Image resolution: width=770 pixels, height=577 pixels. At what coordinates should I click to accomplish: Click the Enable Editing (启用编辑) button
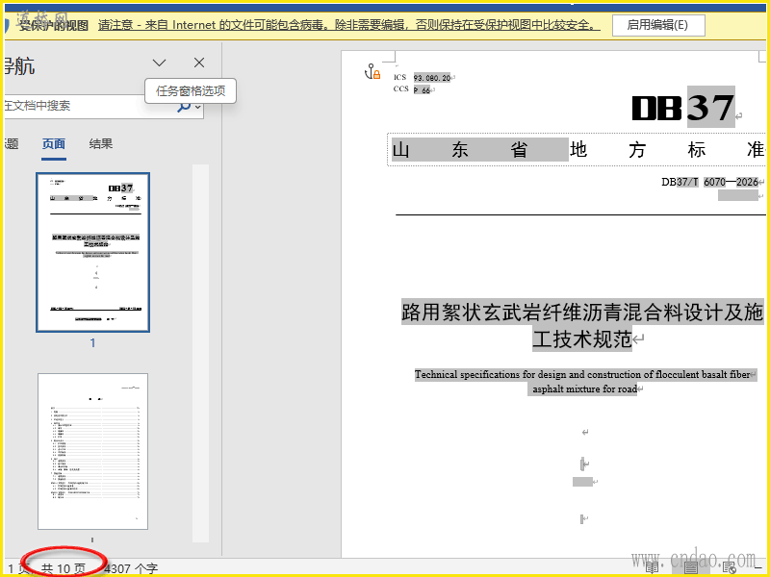point(658,25)
